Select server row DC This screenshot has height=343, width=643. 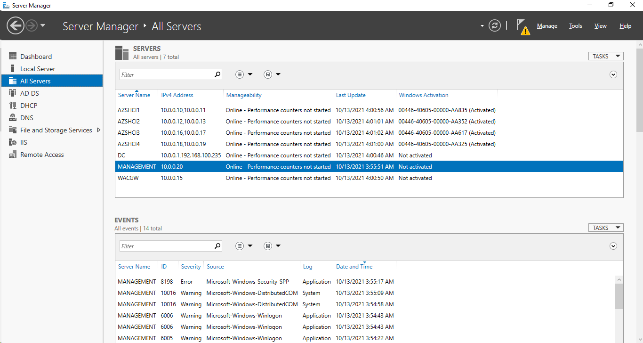click(369, 155)
